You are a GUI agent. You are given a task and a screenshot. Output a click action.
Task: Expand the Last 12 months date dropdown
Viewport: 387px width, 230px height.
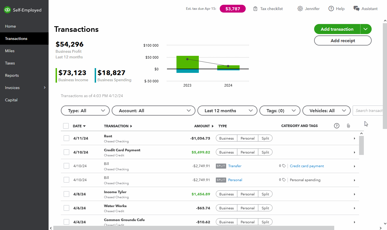(x=227, y=111)
